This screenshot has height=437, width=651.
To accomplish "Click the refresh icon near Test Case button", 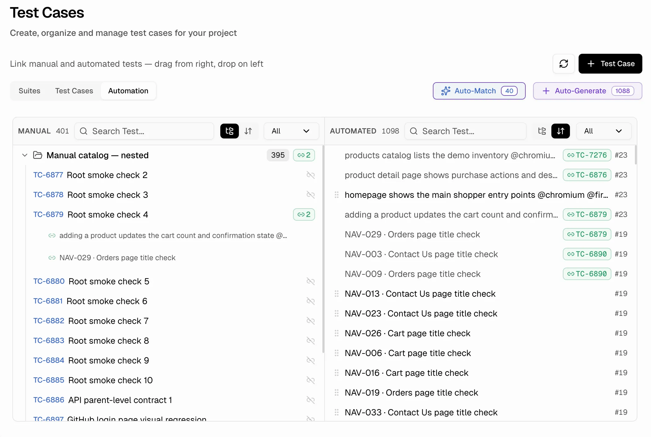I will click(x=563, y=64).
